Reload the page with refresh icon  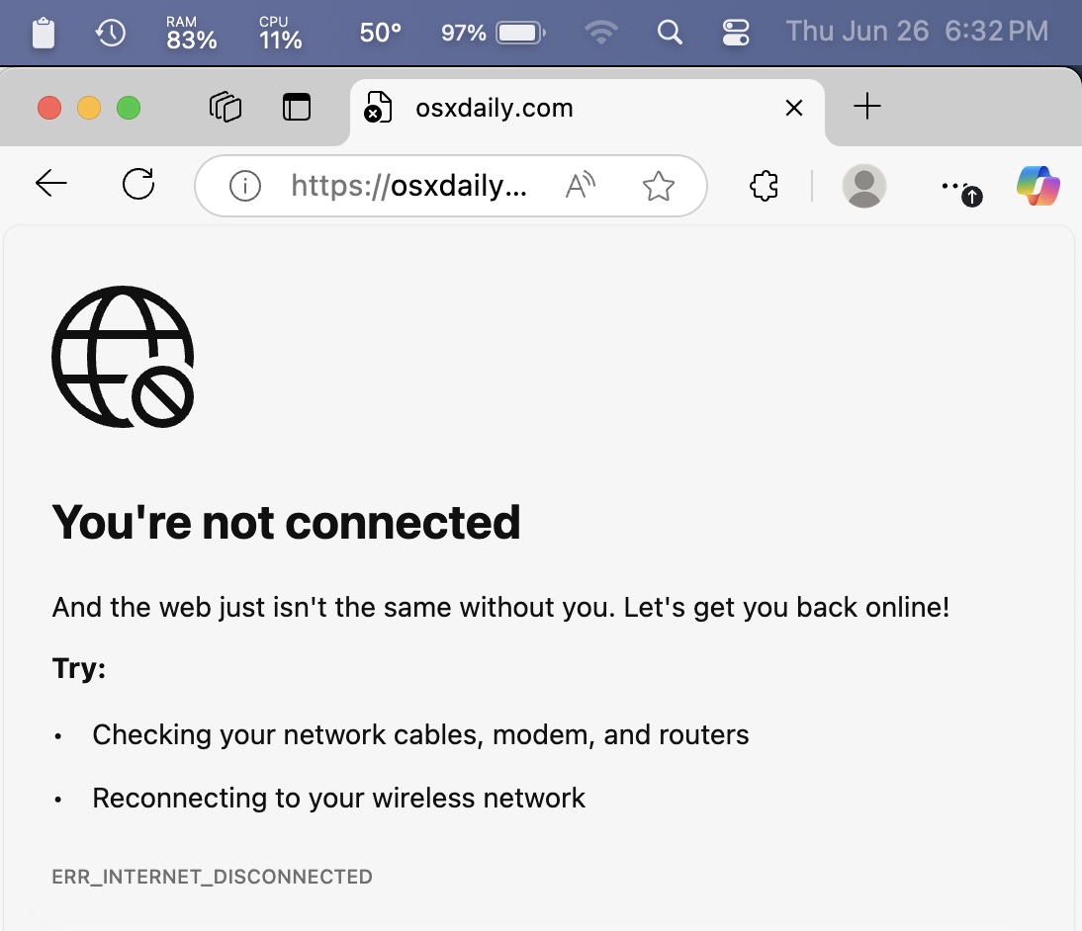[138, 184]
